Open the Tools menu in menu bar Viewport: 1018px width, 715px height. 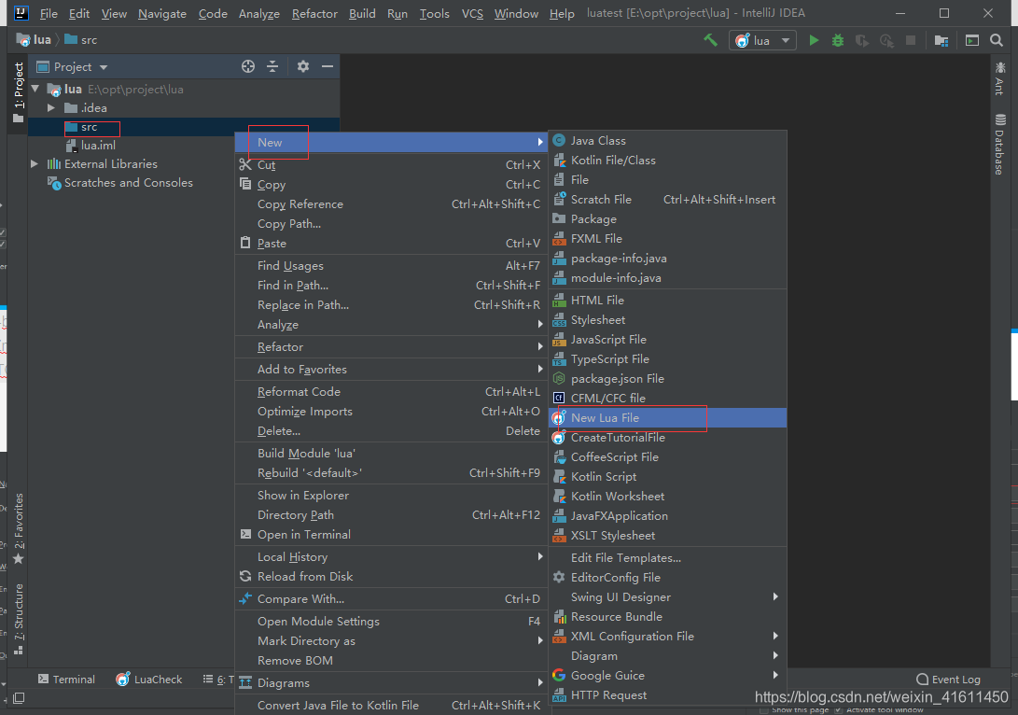pos(434,14)
